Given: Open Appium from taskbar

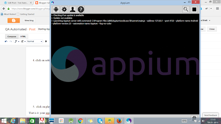Looking at the screenshot, I should 129,121.
